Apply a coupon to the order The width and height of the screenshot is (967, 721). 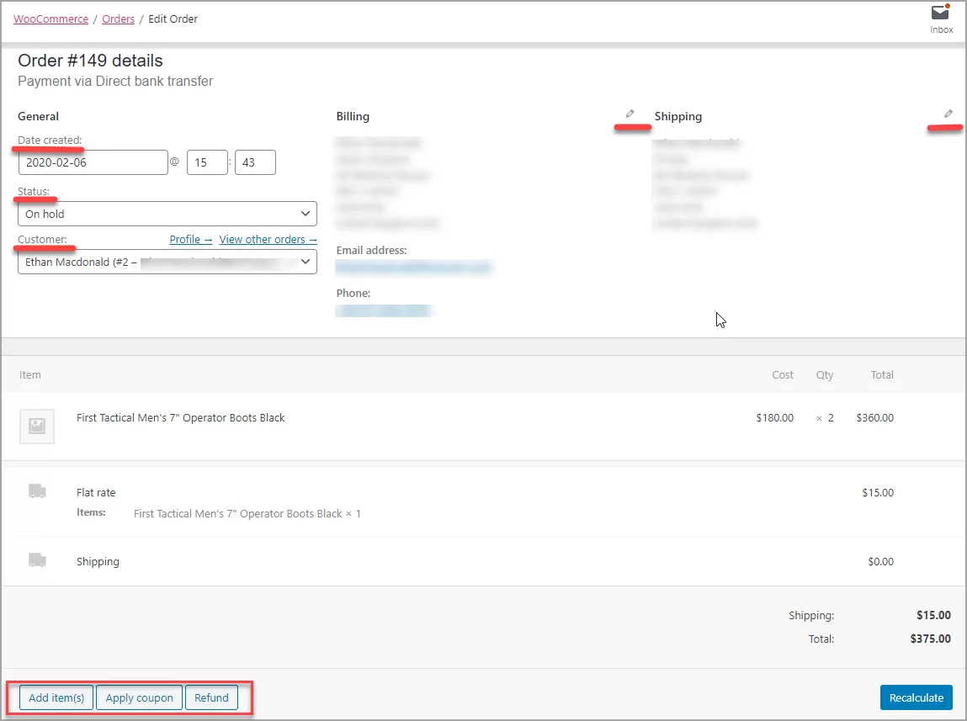139,697
